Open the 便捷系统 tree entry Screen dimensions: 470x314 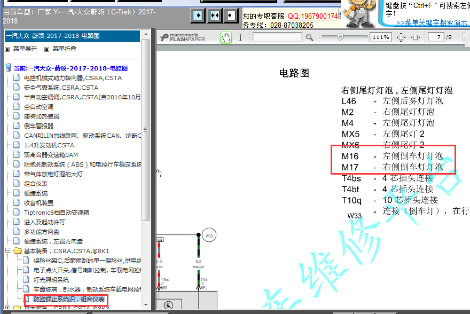(x=36, y=193)
